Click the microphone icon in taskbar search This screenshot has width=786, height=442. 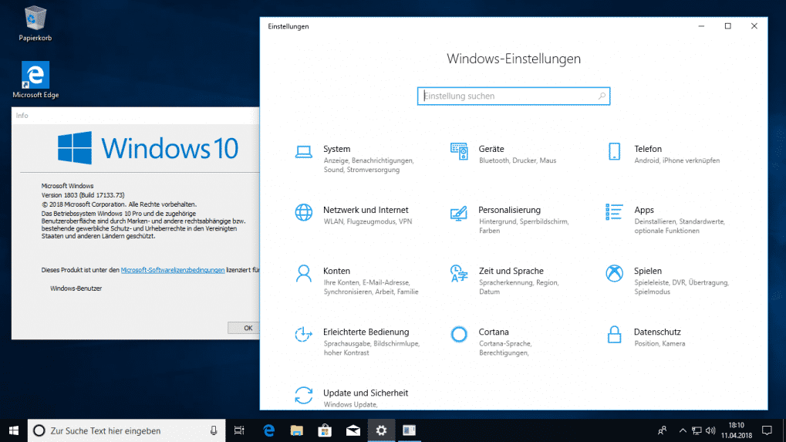(214, 430)
